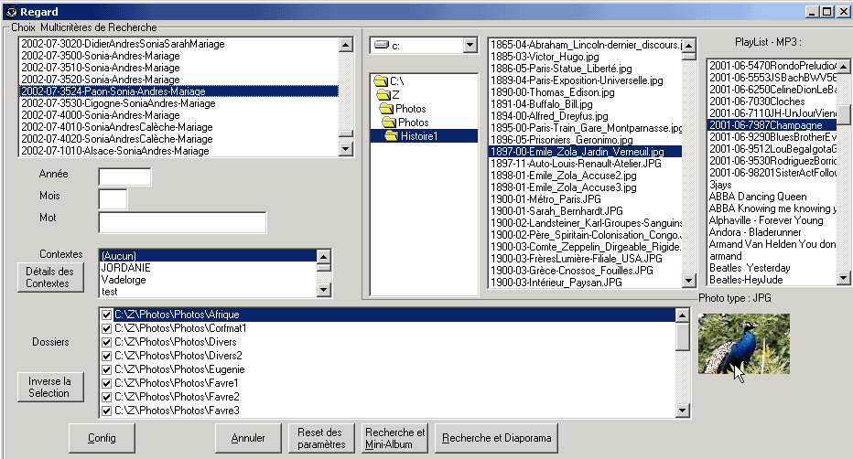Select 1898-01-Emile_Zola_Accuse2.jpg in file list
Image resolution: width=853 pixels, height=459 pixels.
pyautogui.click(x=563, y=175)
